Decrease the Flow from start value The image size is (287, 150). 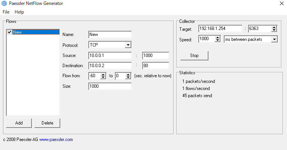pos(103,78)
